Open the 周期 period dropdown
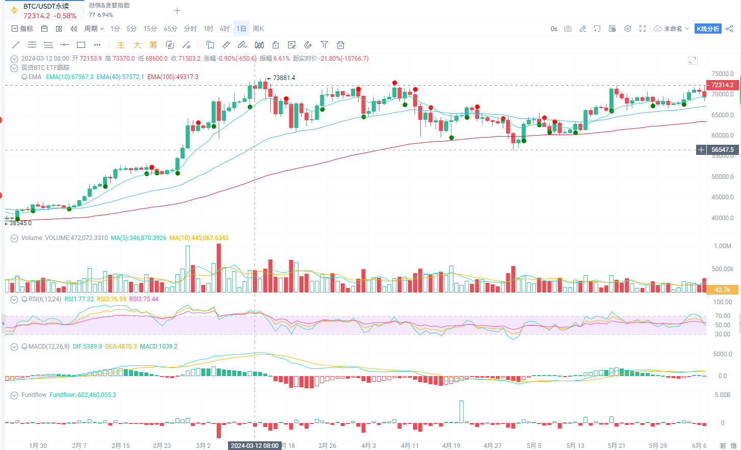This screenshot has width=741, height=450. [94, 29]
